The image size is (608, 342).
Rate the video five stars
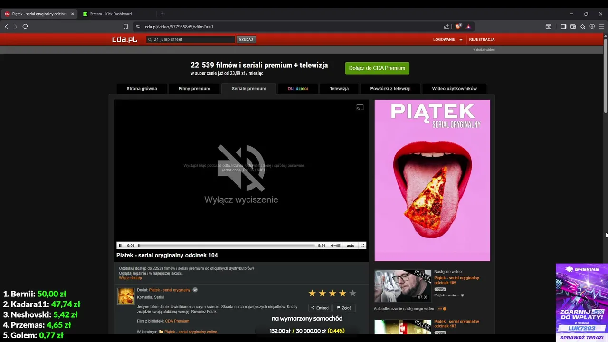[x=352, y=294]
